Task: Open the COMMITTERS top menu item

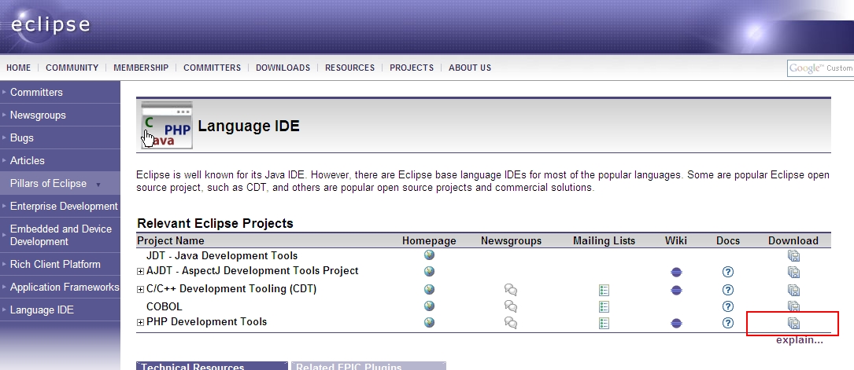Action: pyautogui.click(x=212, y=68)
